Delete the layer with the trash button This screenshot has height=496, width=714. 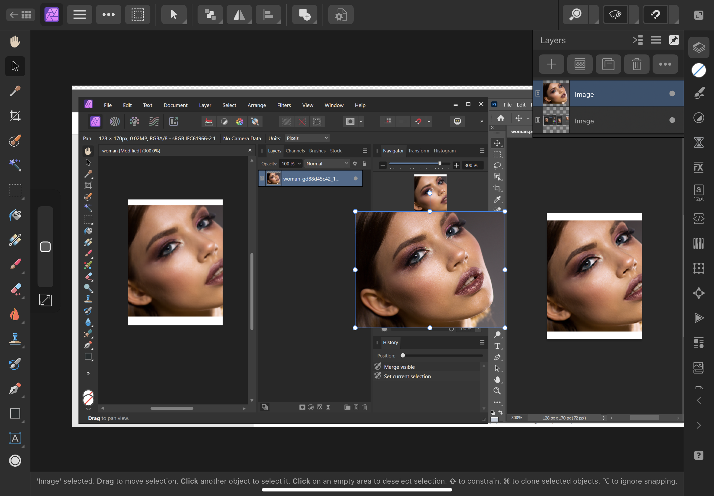point(637,64)
